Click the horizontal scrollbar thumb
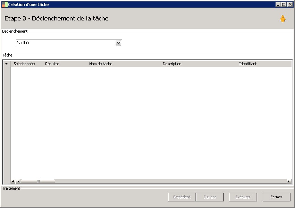Viewport: 295px width, 208px height. [x=38, y=181]
